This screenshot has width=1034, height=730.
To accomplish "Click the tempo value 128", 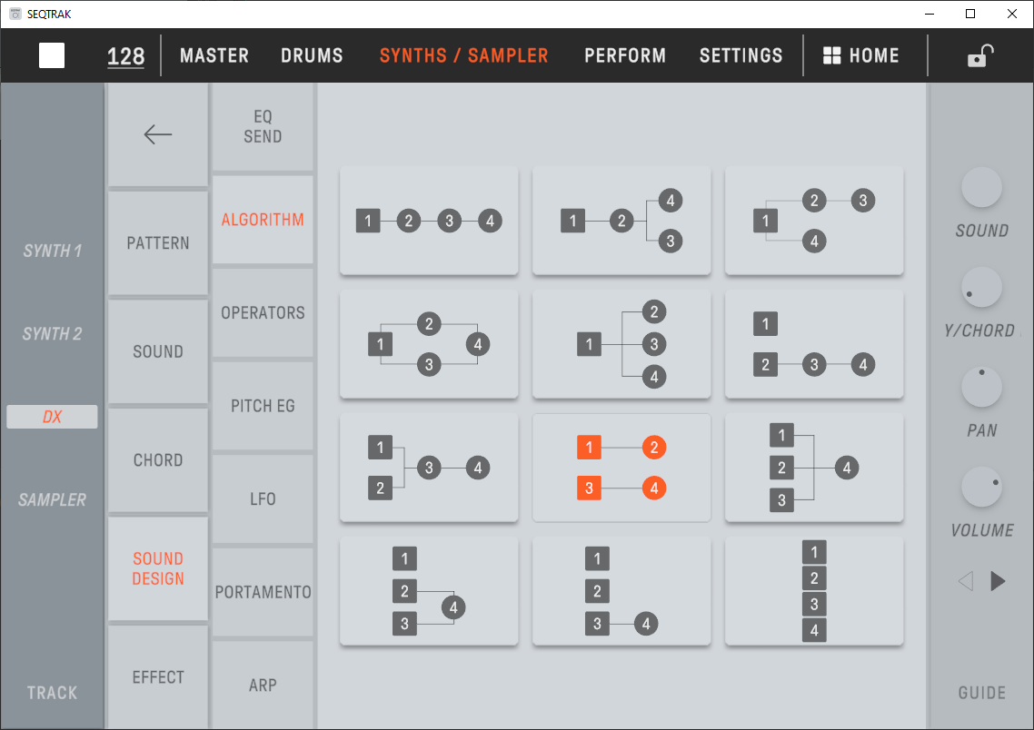I will coord(125,56).
